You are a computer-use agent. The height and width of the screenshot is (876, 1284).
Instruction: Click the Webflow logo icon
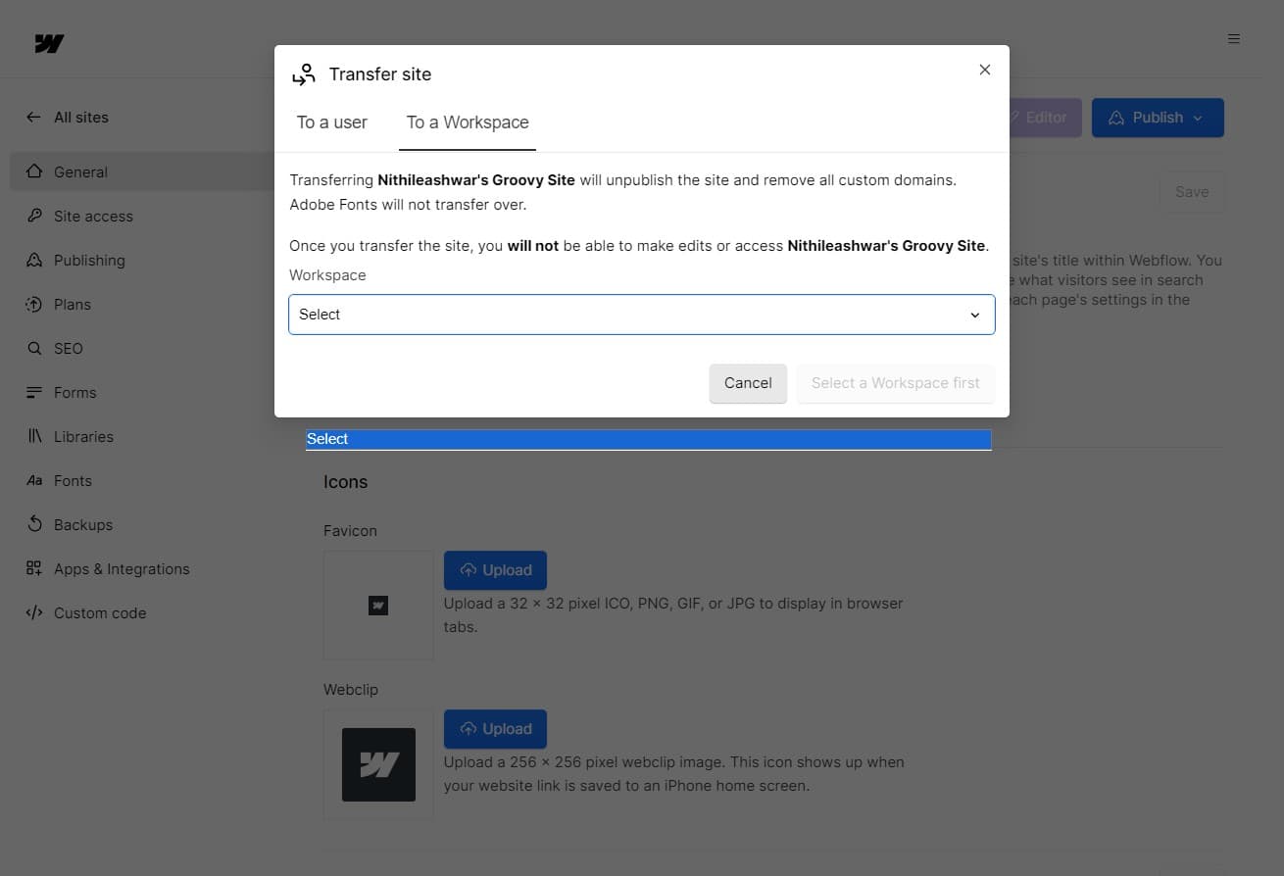click(x=49, y=44)
